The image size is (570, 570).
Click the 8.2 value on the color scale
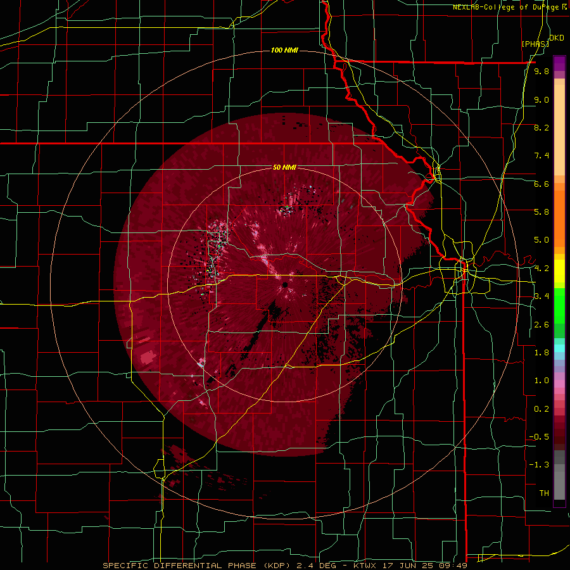tap(541, 127)
